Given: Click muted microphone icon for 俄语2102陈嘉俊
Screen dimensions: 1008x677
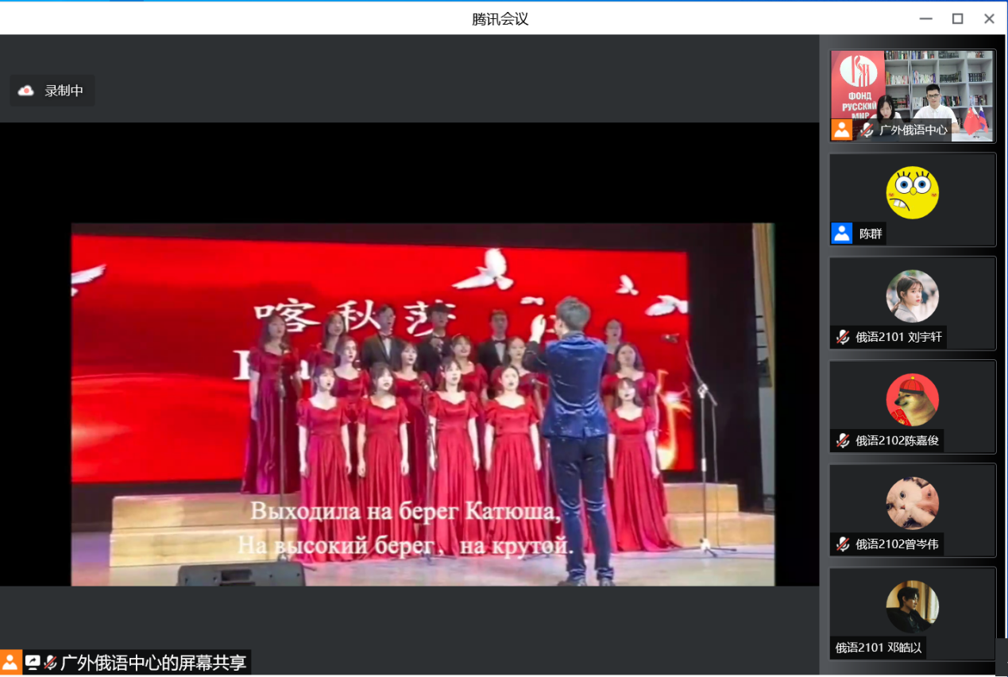Looking at the screenshot, I should (x=842, y=441).
